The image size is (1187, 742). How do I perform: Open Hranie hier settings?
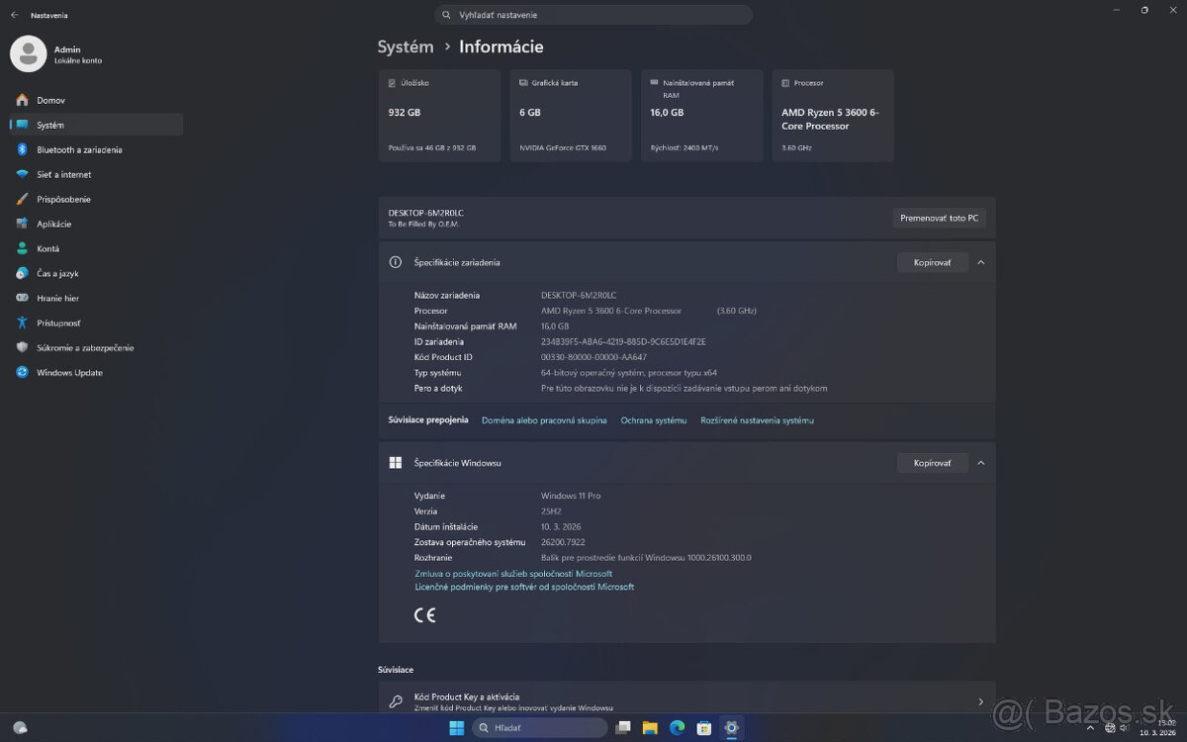pos(57,298)
